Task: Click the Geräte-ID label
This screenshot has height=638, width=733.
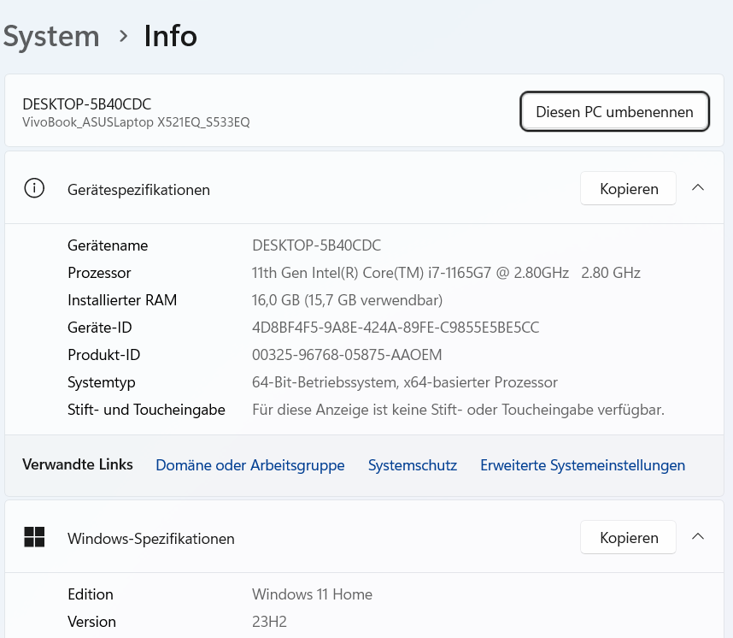Action: click(100, 328)
